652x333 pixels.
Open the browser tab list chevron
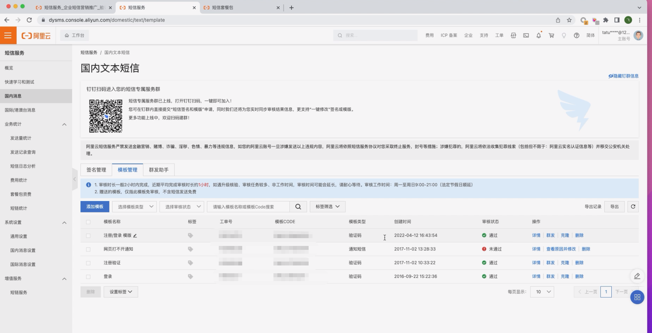click(639, 7)
